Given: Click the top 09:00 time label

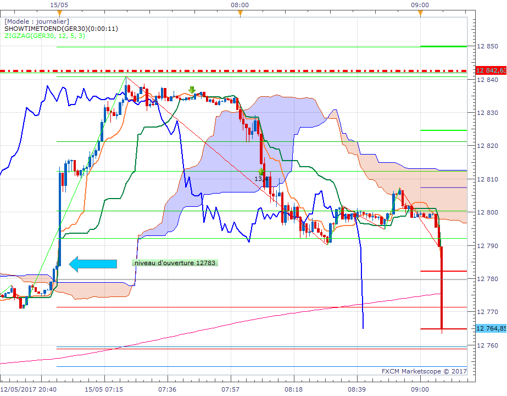Looking at the screenshot, I should [420, 5].
